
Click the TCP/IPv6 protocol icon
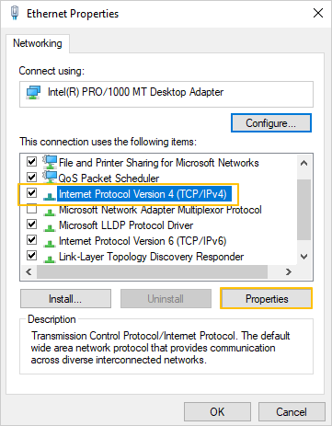50,243
